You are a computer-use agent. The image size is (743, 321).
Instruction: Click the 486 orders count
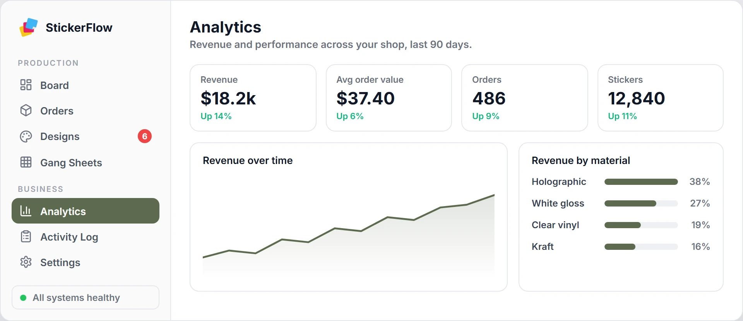[x=489, y=98]
